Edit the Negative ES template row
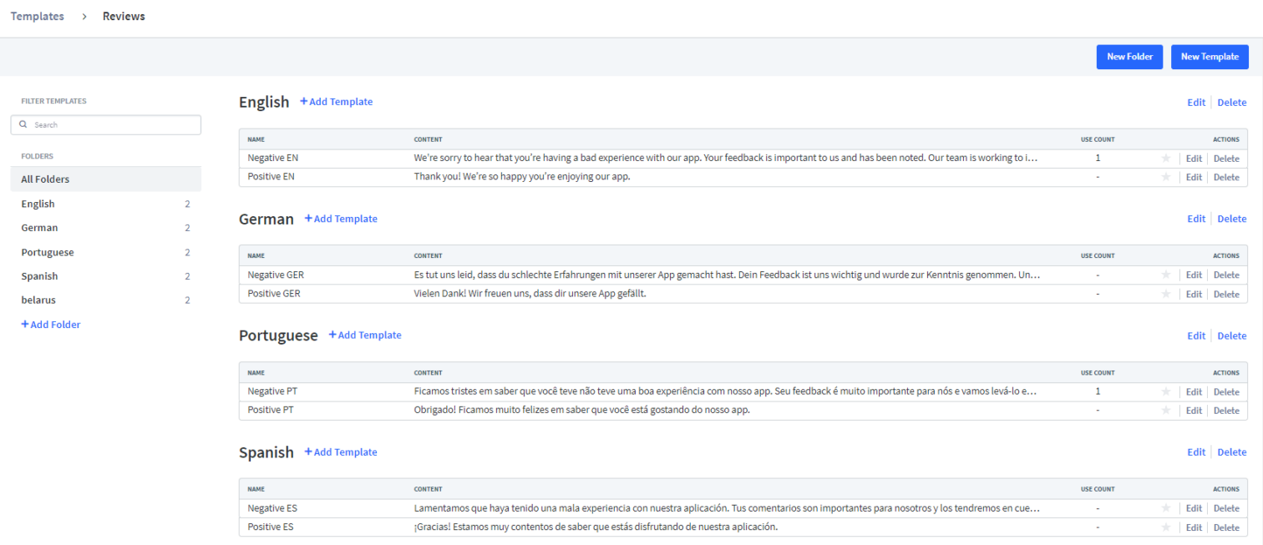The width and height of the screenshot is (1263, 545). click(x=1194, y=508)
